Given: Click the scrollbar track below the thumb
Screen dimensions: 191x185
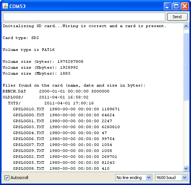Looking at the screenshot, I should point(186,133).
